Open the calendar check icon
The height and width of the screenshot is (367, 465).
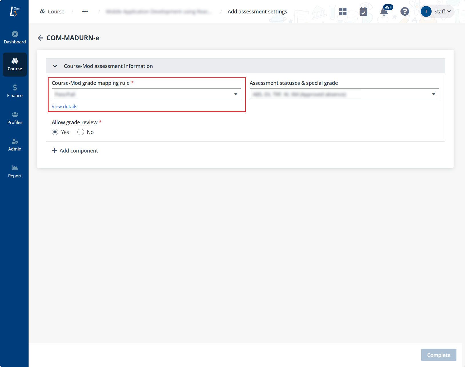[x=363, y=12]
